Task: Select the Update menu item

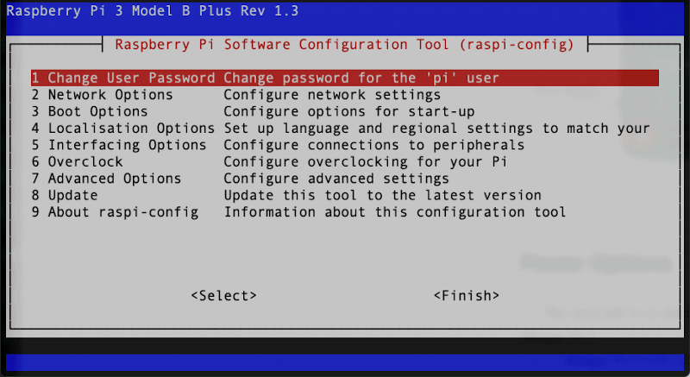Action: [x=344, y=195]
